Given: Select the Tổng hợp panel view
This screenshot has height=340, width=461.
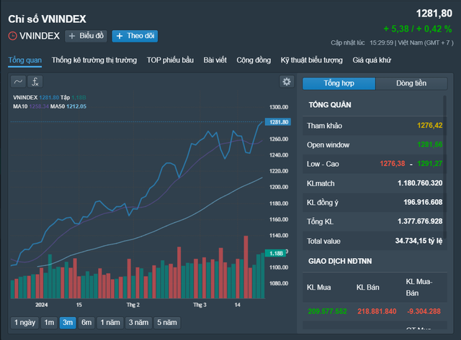Looking at the screenshot, I should (x=339, y=83).
